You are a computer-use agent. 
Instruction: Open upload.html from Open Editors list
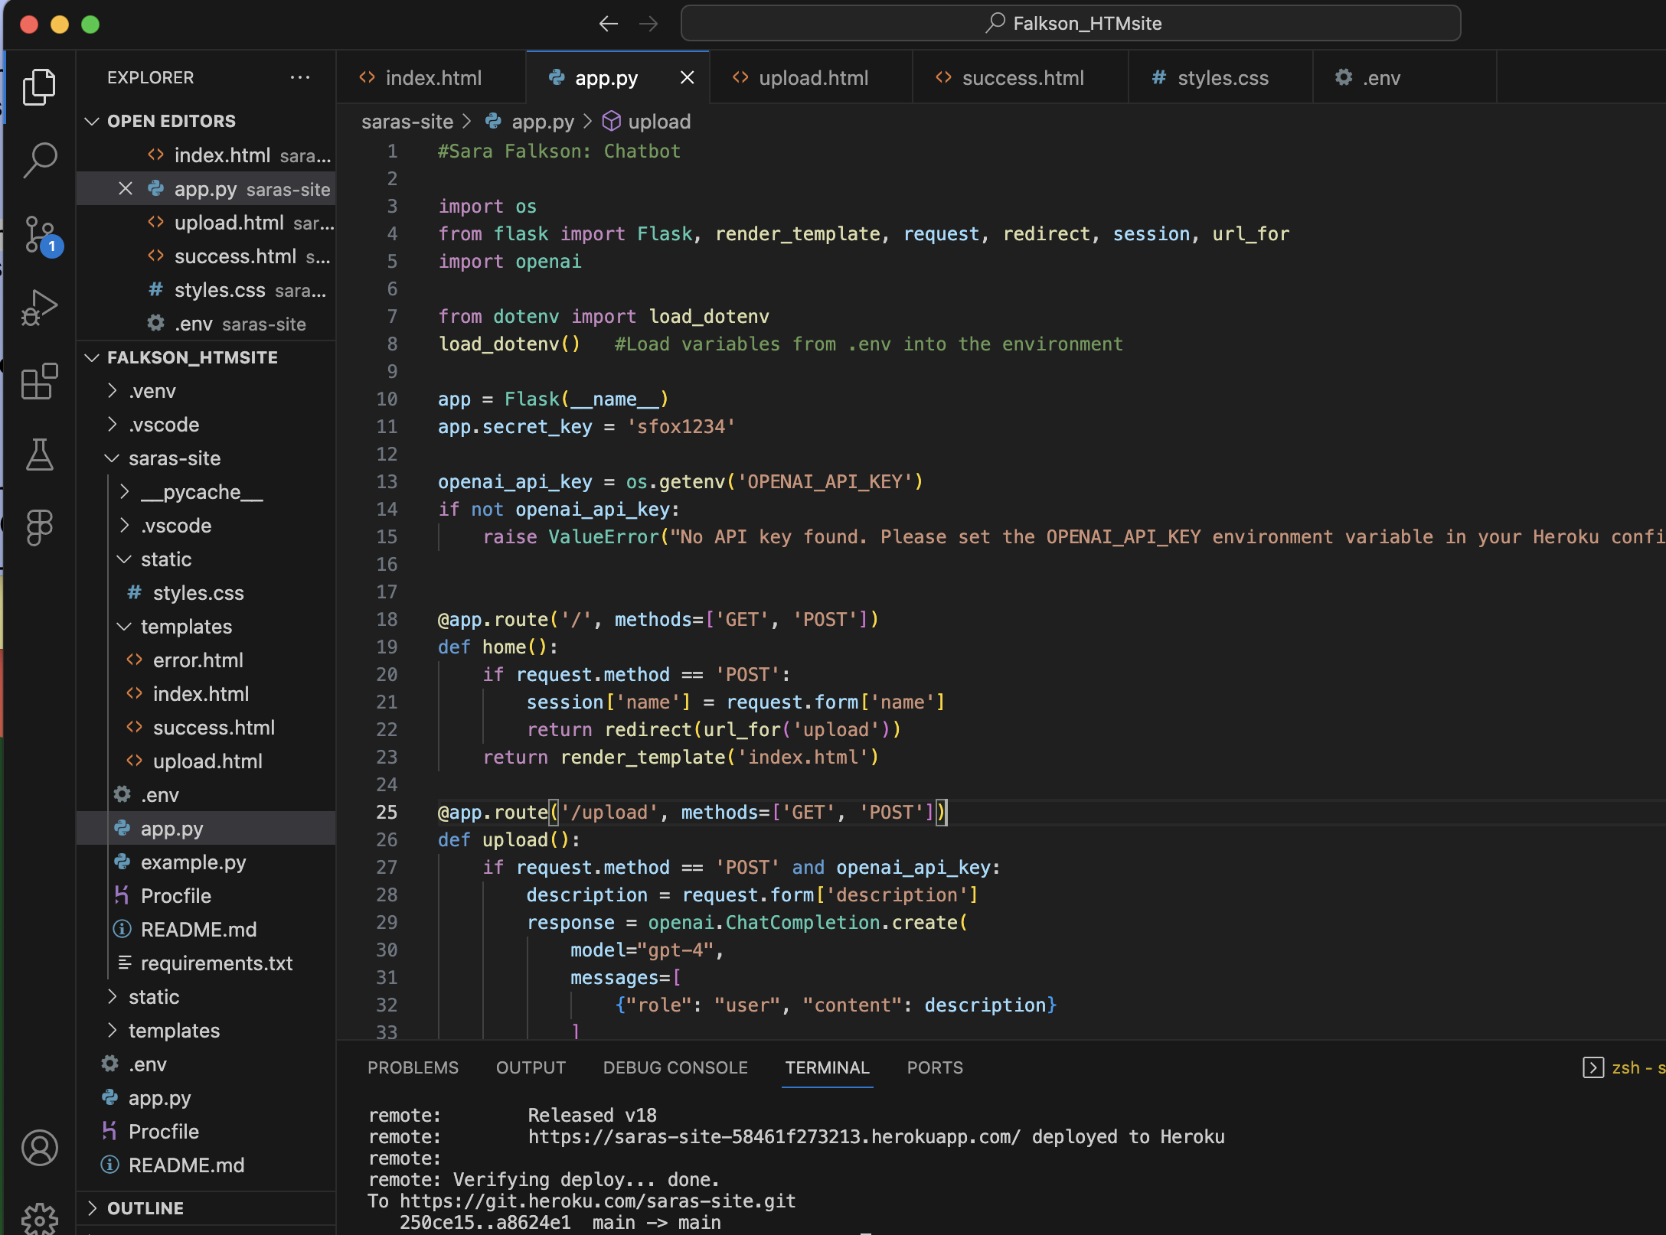(207, 223)
